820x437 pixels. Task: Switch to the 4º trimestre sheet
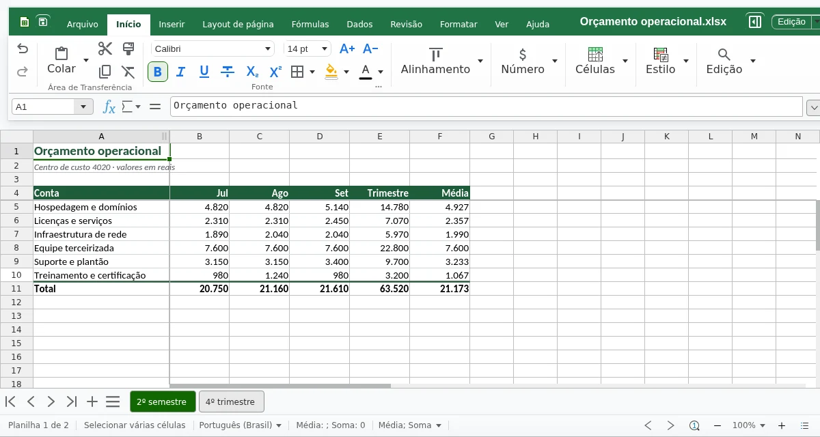231,401
